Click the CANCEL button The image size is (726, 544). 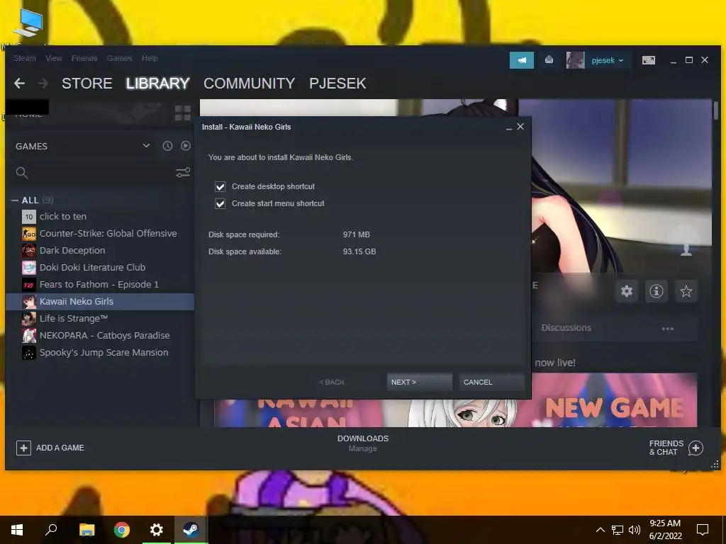coord(491,382)
